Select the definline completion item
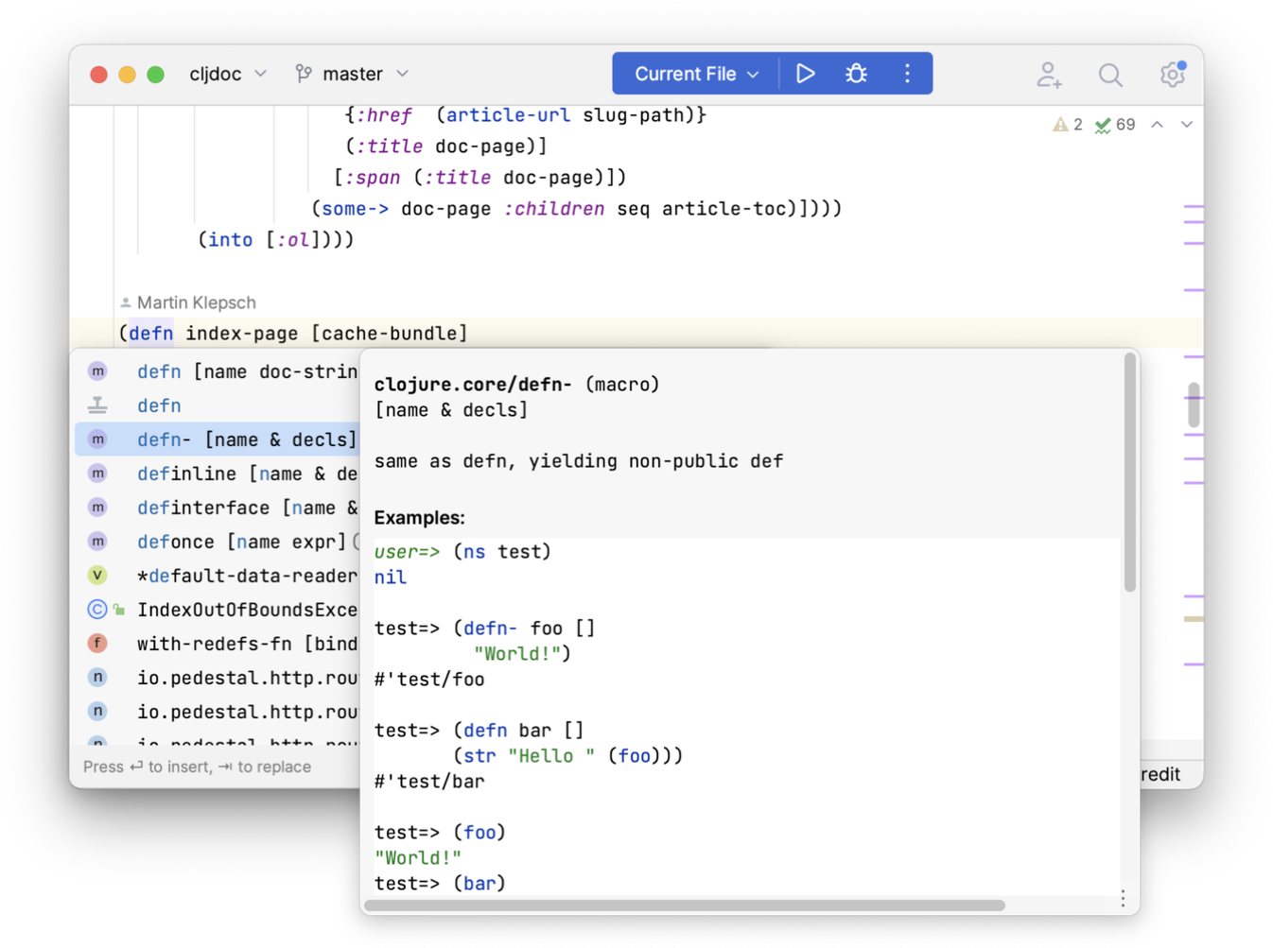 tap(218, 474)
